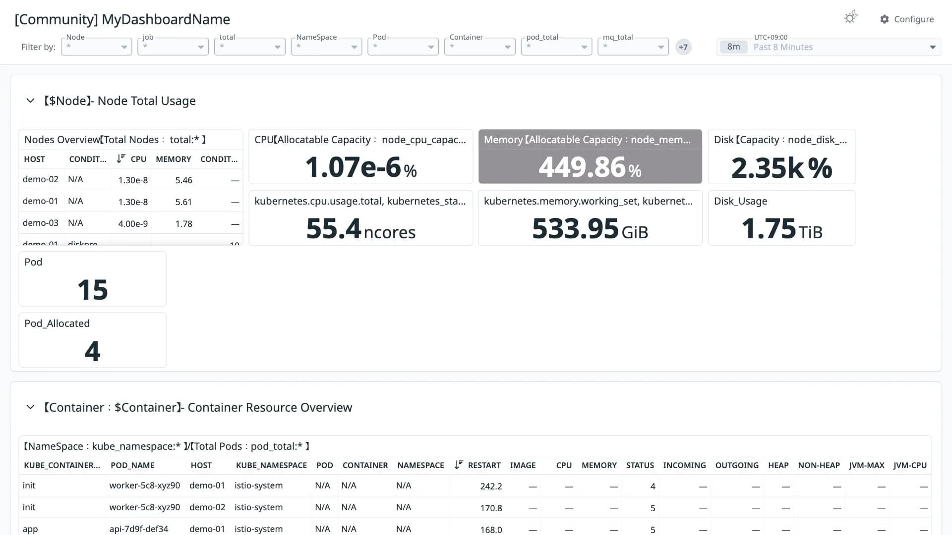Screen dimensions: 952x535
Task: Click the NameSpace/Total Pods table title
Action: click(167, 446)
